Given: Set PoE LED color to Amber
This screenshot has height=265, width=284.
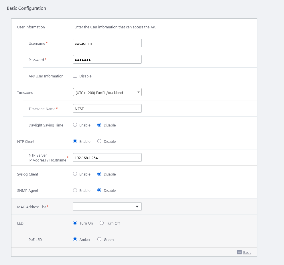Looking at the screenshot, I should click(75, 239).
